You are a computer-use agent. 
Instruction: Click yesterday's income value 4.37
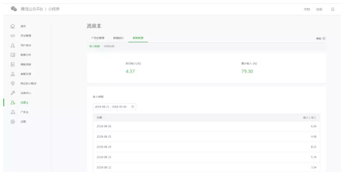pyautogui.click(x=130, y=71)
